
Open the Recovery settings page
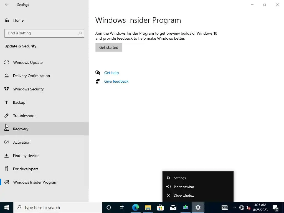pyautogui.click(x=44, y=129)
